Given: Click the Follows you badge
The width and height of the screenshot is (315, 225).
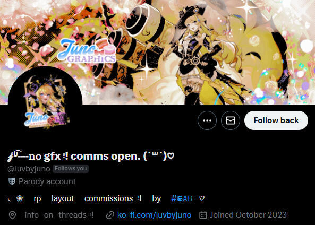Looking at the screenshot, I should (71, 169).
